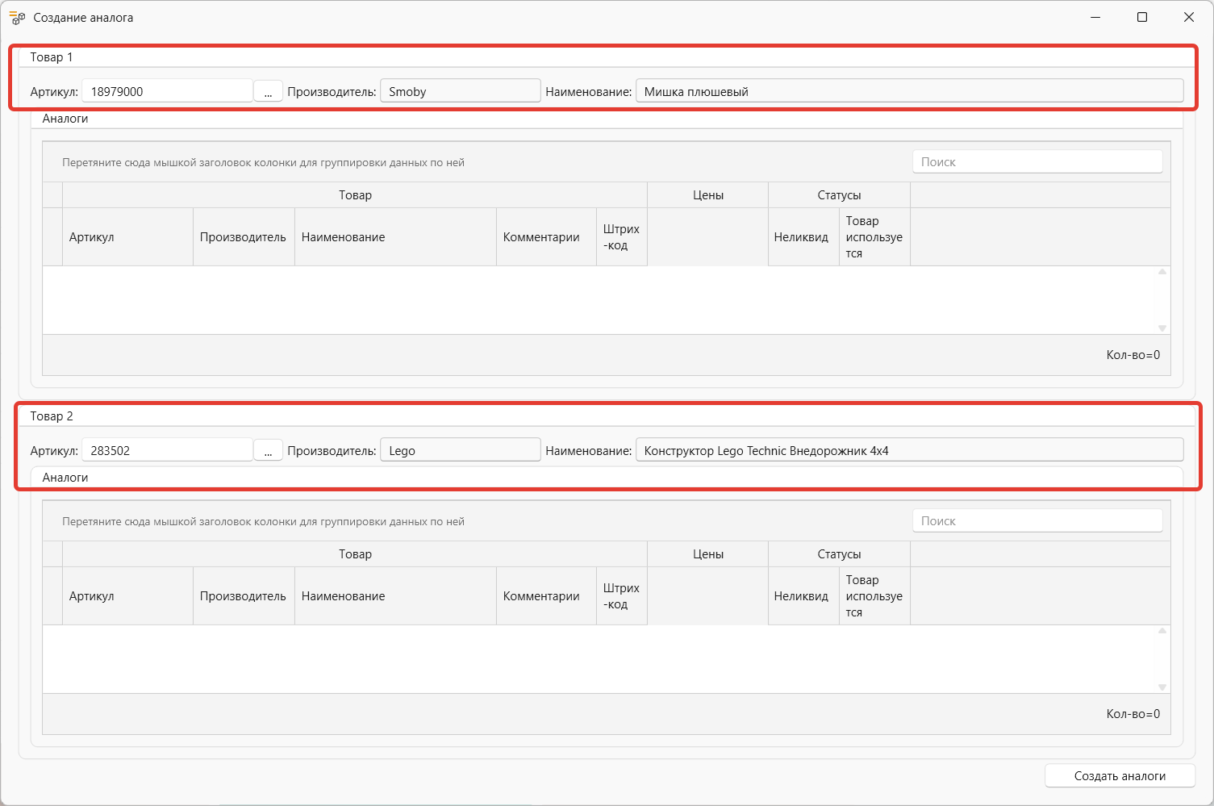Sort by Комментарии column in Товар 1 grid

pos(546,237)
